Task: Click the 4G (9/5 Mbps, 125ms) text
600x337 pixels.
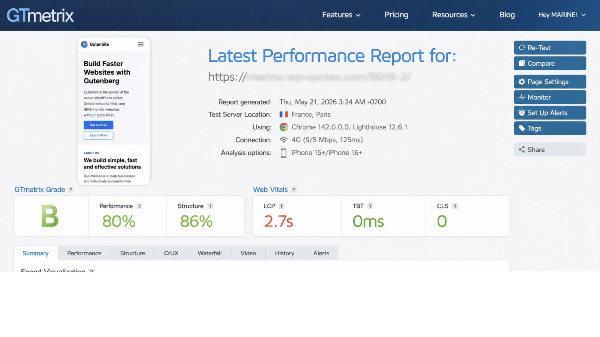Action: 327,140
